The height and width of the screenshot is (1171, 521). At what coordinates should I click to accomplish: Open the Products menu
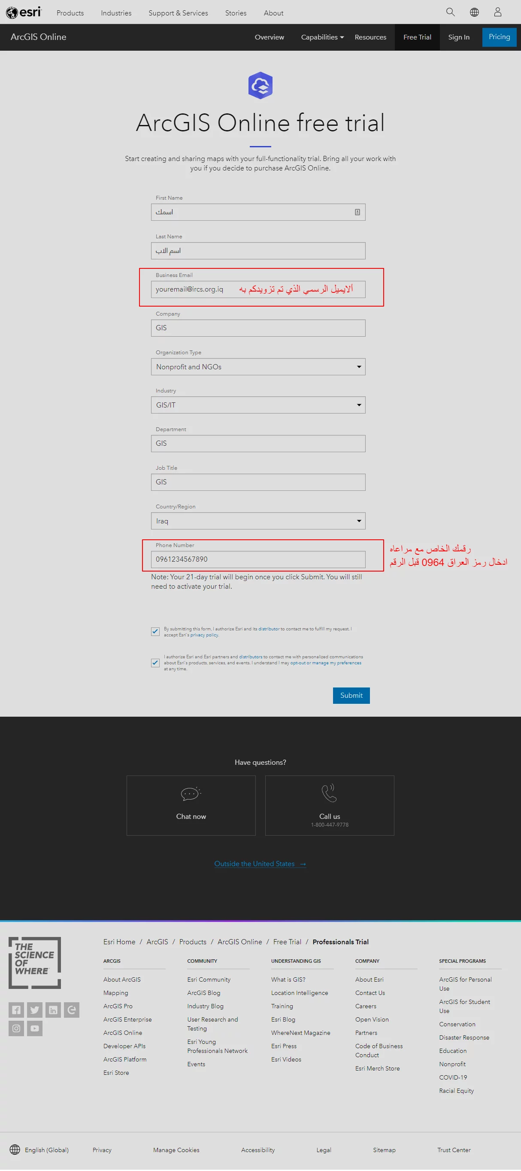[x=70, y=13]
